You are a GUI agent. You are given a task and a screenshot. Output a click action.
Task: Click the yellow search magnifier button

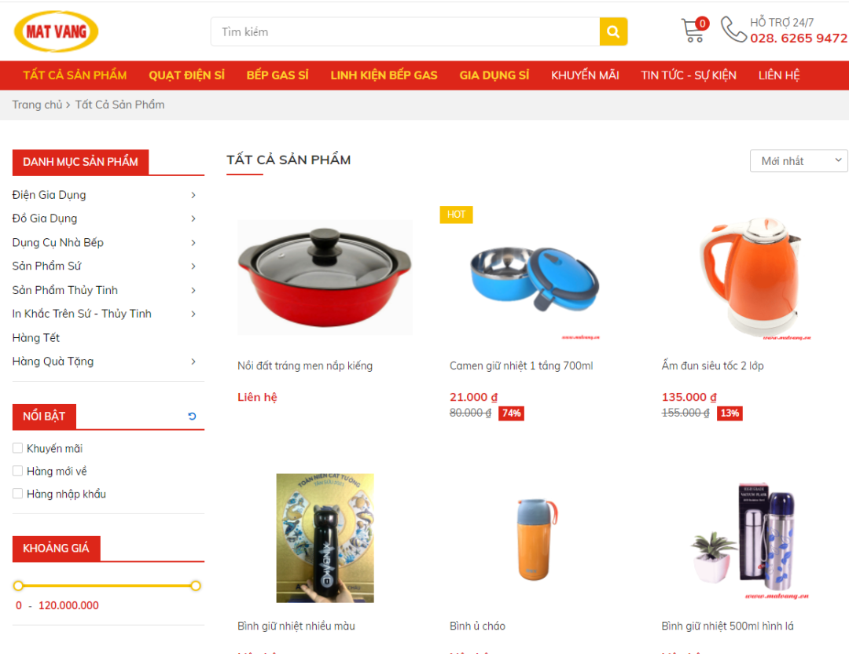[x=613, y=32]
